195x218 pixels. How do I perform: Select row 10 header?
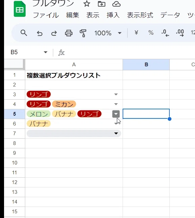tap(14, 163)
